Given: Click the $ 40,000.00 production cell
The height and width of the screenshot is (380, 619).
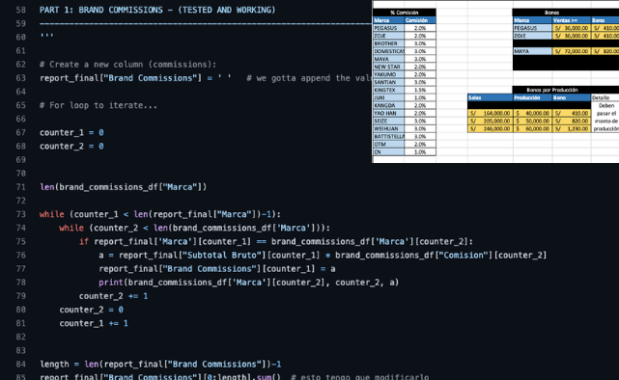Looking at the screenshot, I should [x=532, y=113].
